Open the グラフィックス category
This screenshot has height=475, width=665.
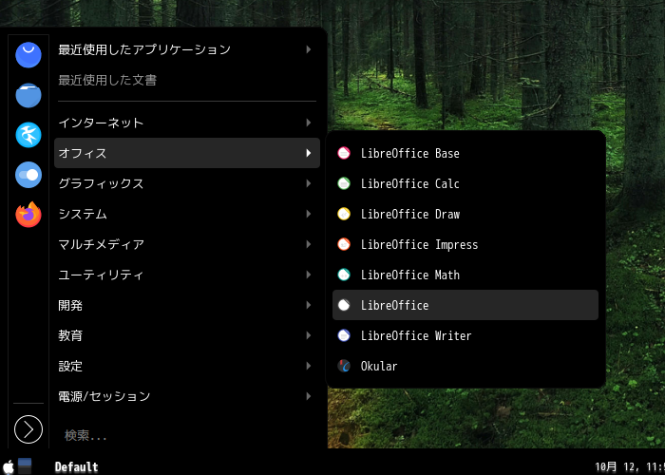coord(187,183)
